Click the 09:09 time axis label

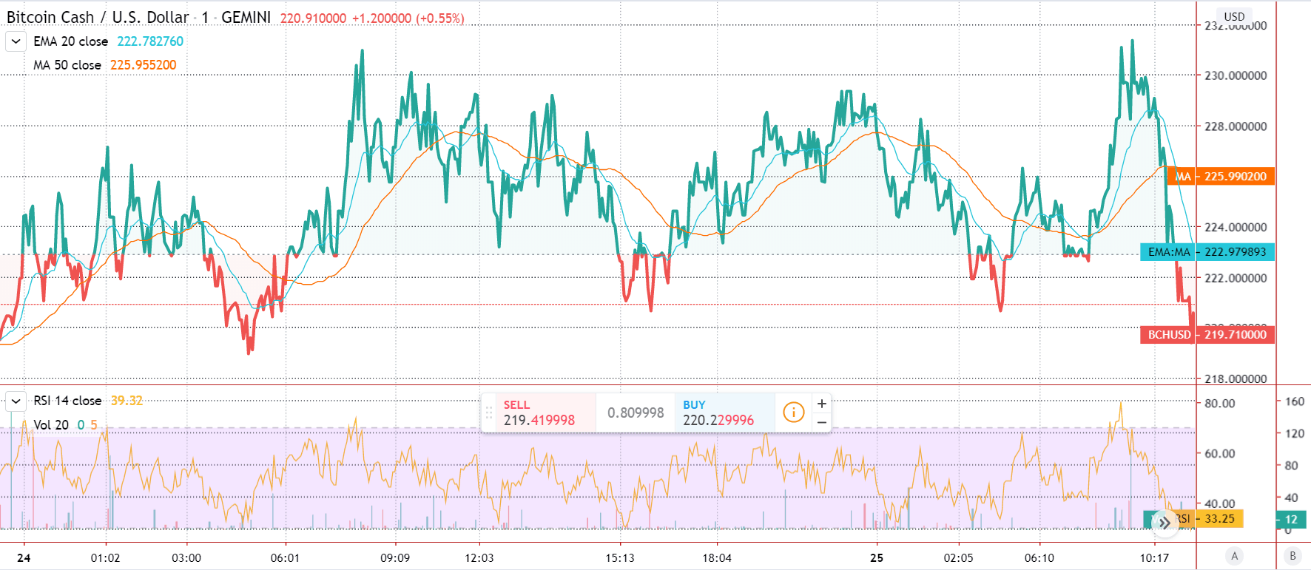click(x=395, y=558)
